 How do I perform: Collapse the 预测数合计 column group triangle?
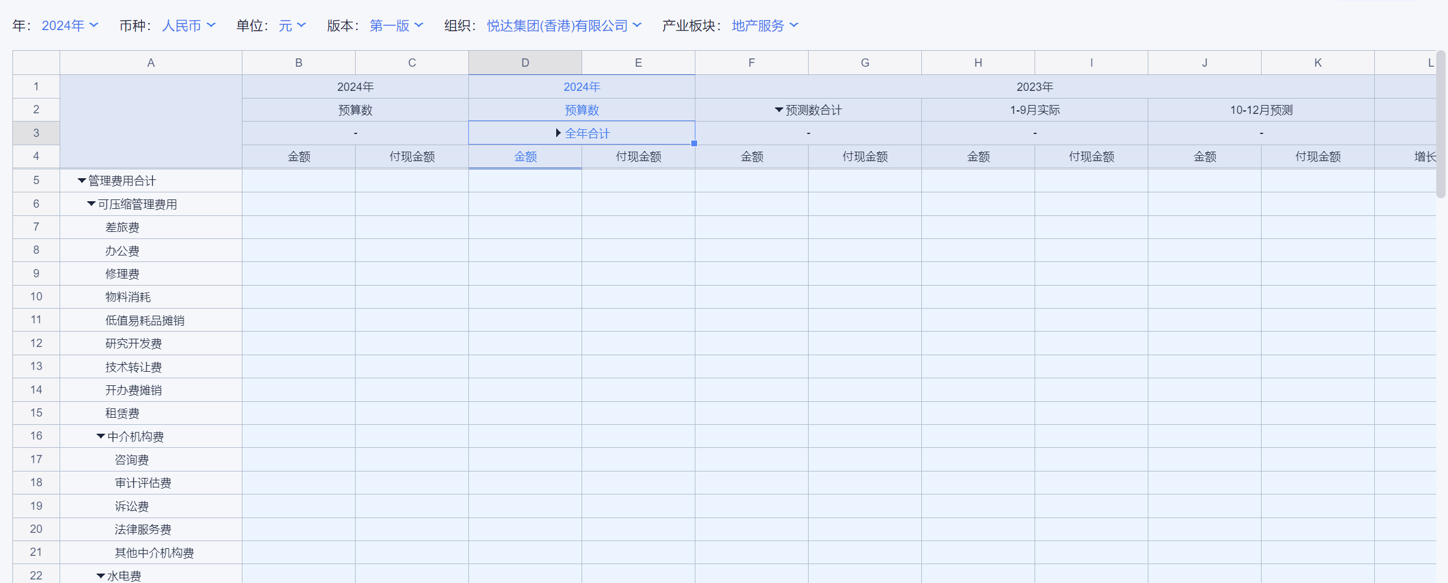779,110
